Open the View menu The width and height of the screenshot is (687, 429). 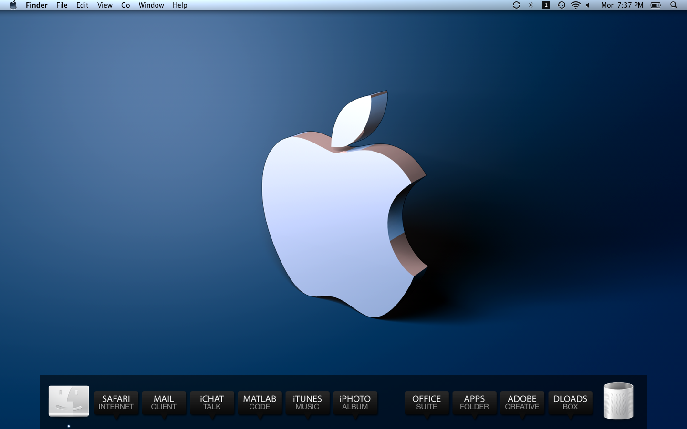click(x=104, y=5)
